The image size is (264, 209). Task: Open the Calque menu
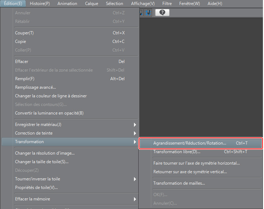[92, 4]
